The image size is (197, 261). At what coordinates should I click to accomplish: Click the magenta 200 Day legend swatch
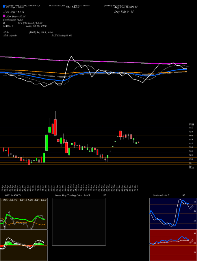pyautogui.click(x=4, y=16)
